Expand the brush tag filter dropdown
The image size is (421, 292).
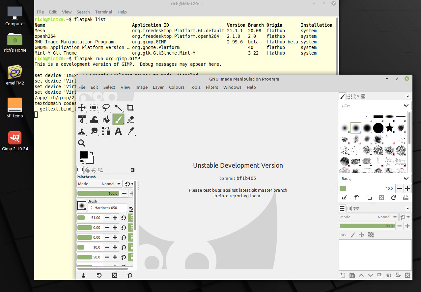coord(406,106)
